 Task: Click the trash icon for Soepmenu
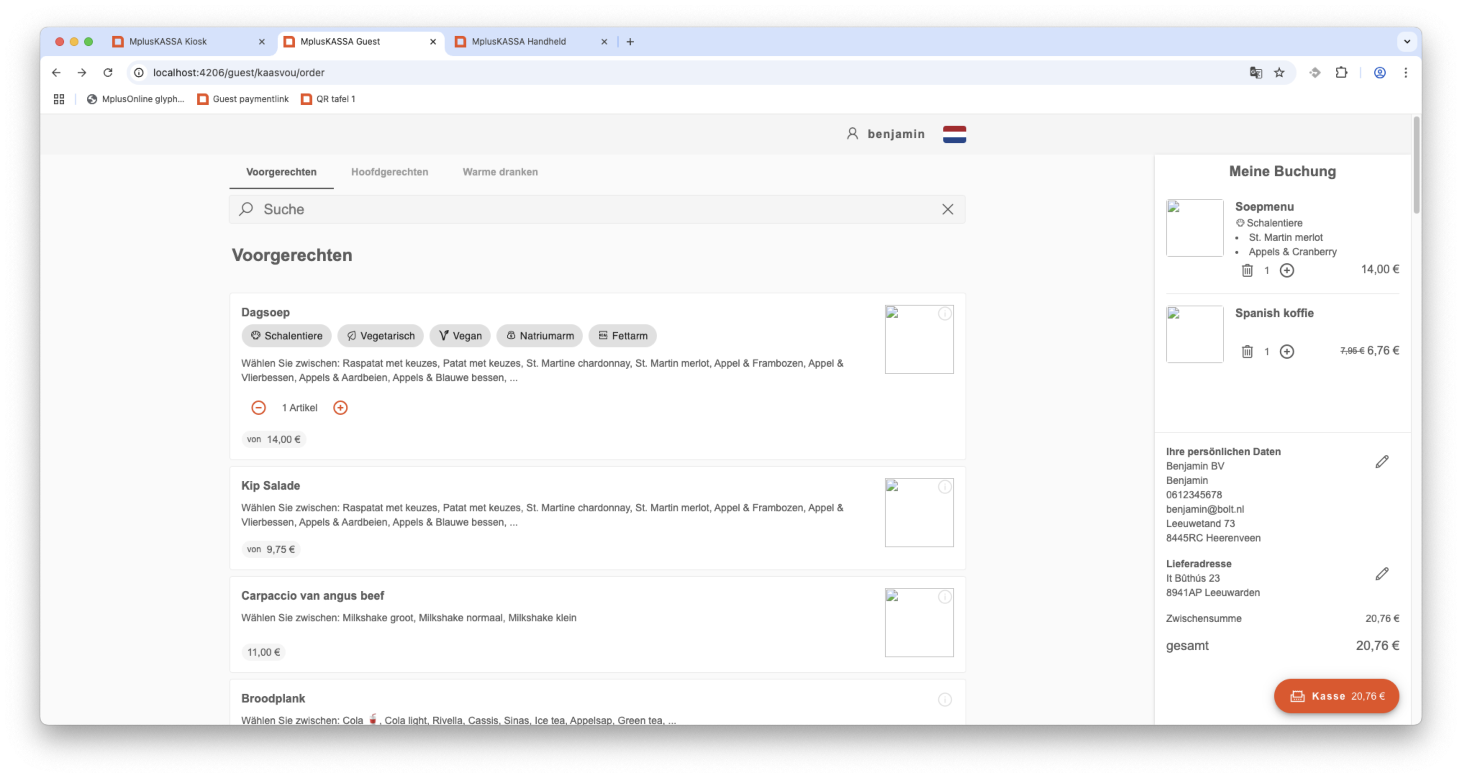[x=1247, y=270]
